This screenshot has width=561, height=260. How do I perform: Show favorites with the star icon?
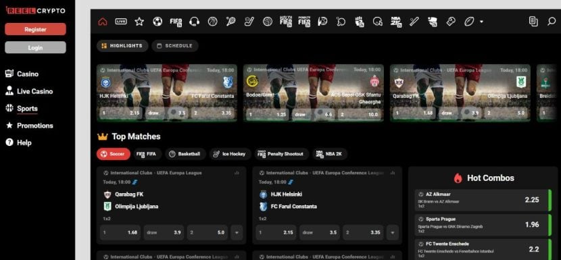click(139, 22)
